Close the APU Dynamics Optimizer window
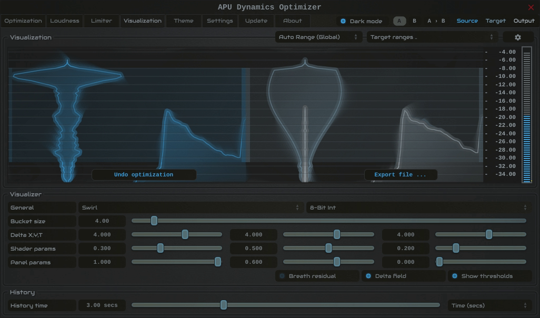This screenshot has height=318, width=540. [531, 7]
